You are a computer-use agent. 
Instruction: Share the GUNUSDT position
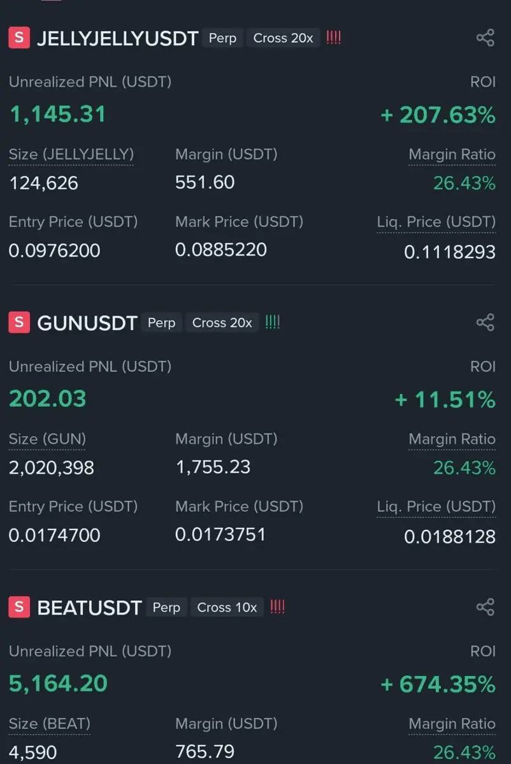pos(485,323)
